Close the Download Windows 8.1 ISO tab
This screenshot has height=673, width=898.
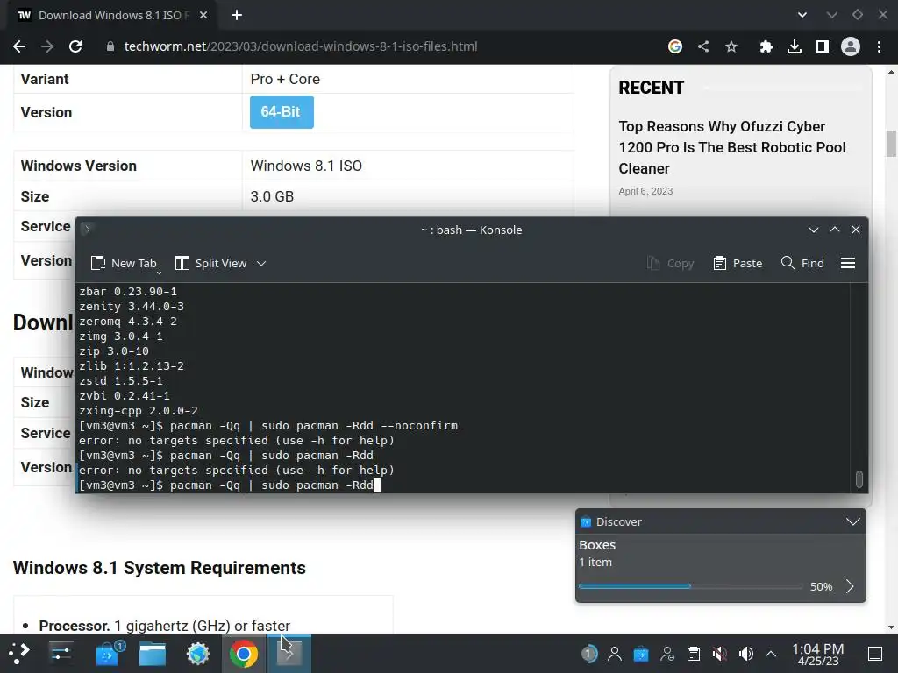point(203,16)
